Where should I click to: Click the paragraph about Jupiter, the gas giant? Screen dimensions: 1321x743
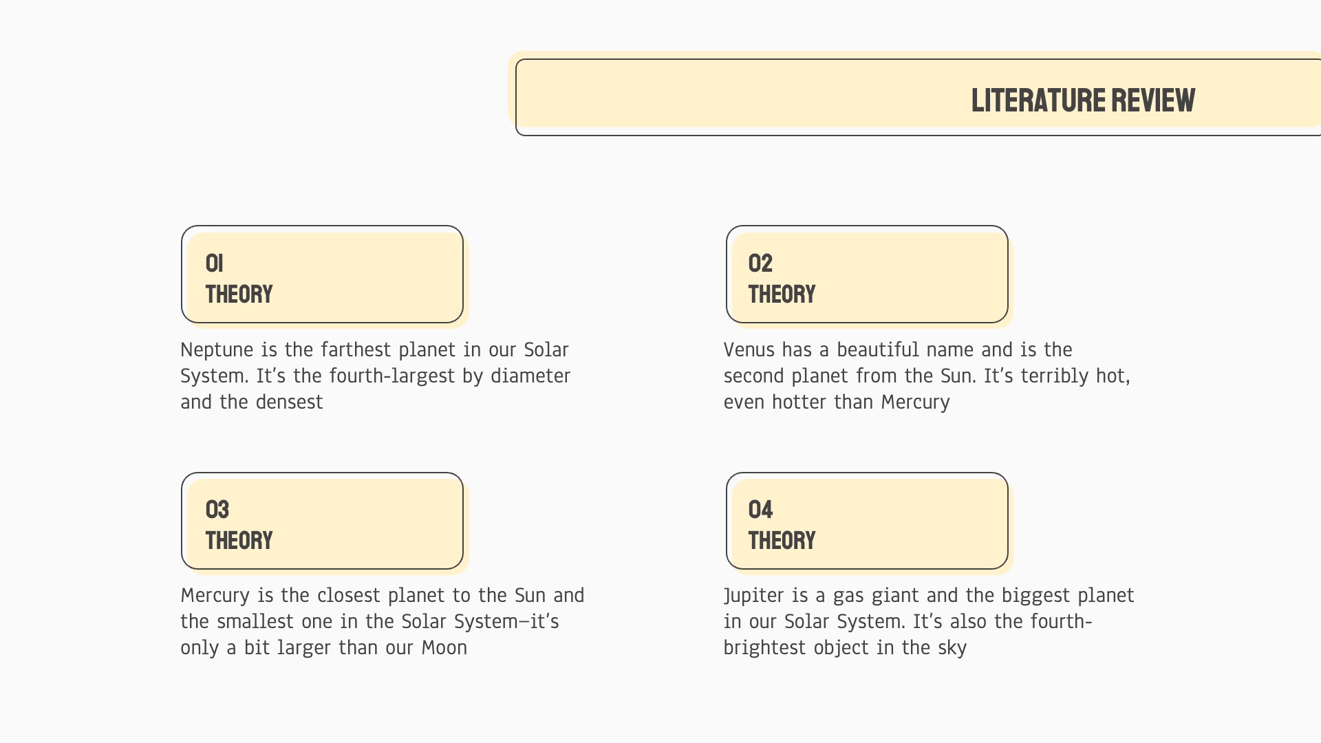click(x=928, y=621)
